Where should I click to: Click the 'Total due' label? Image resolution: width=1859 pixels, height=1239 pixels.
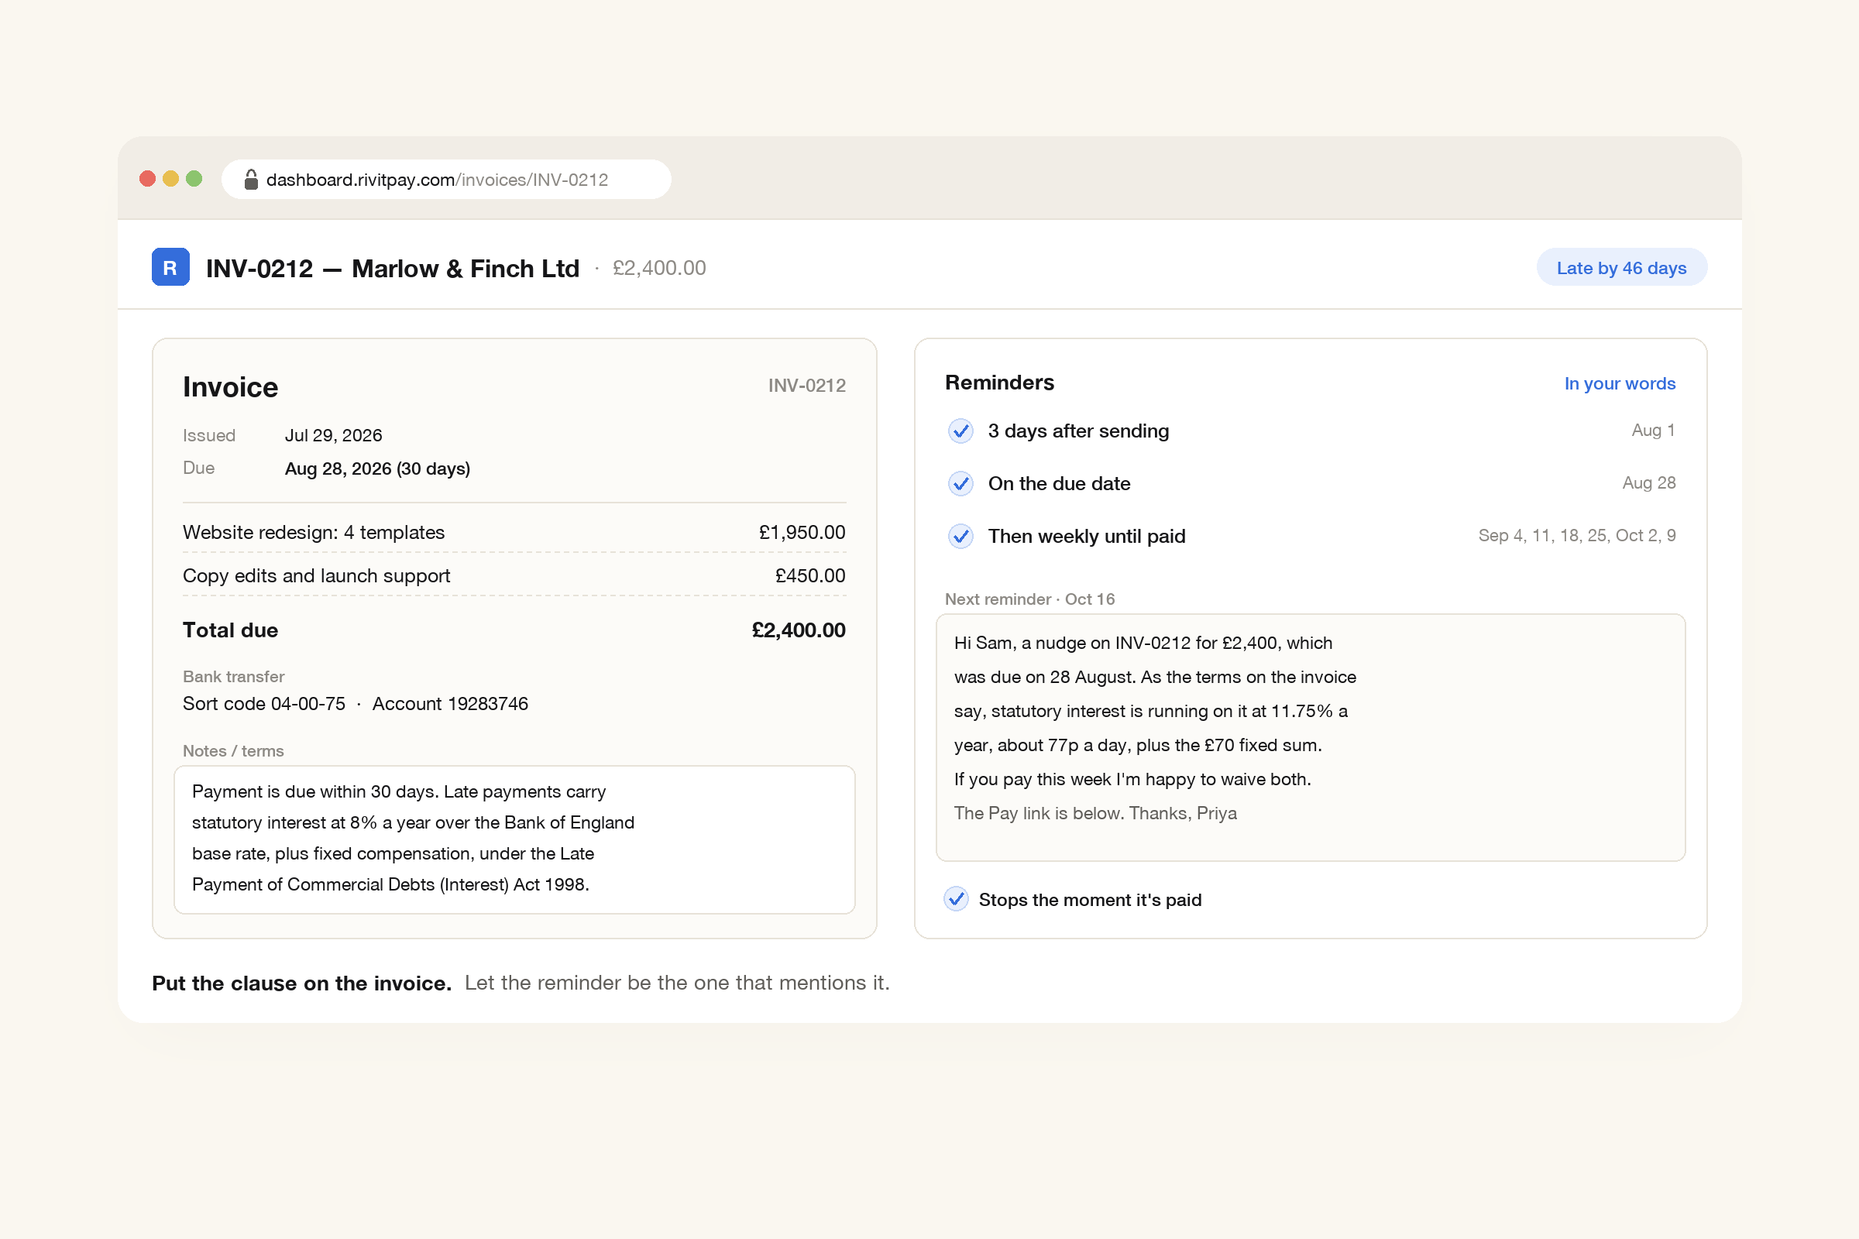(230, 630)
